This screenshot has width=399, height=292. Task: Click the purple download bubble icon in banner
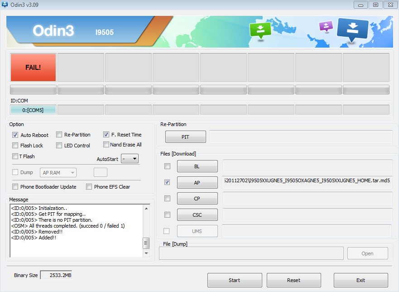pos(326,26)
